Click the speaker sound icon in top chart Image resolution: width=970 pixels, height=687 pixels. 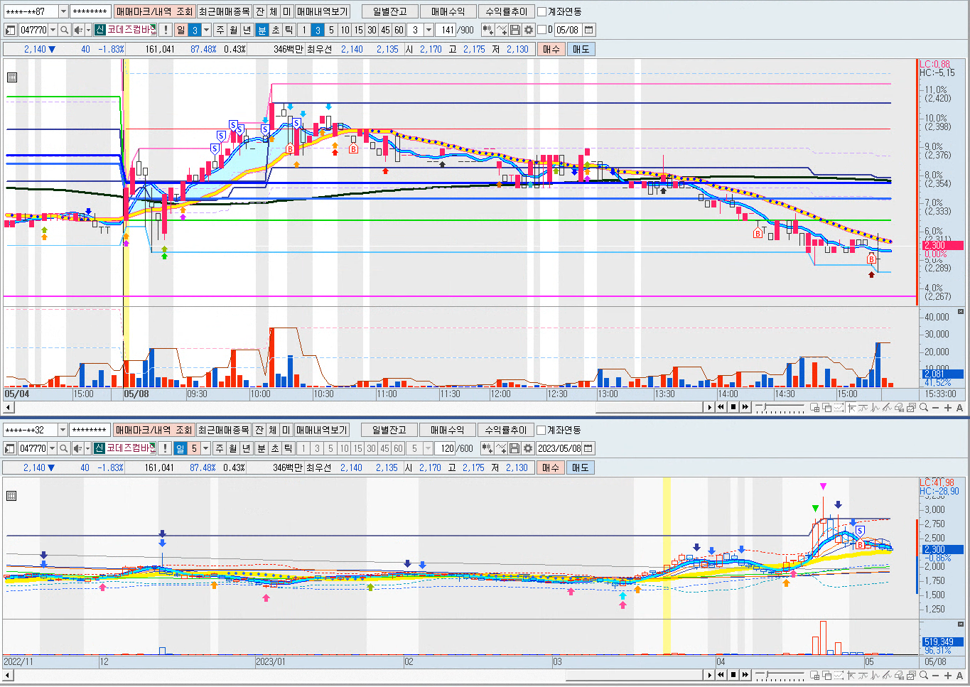(x=78, y=30)
